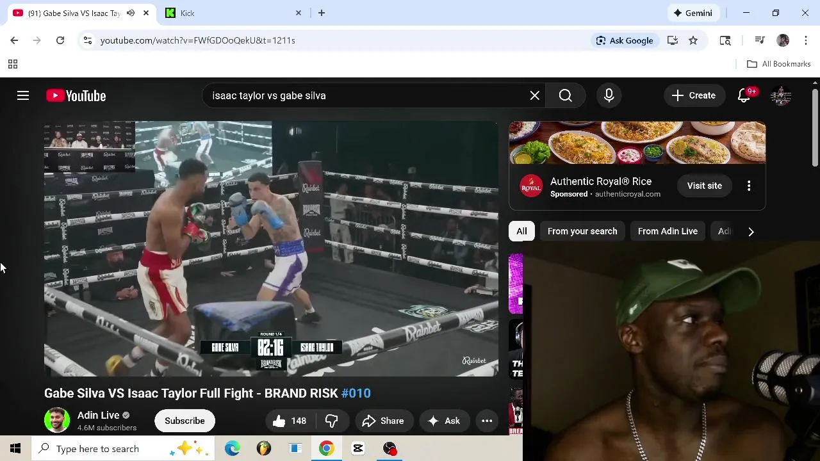This screenshot has height=461, width=820.
Task: Open the tab search side icon
Action: pos(725,40)
